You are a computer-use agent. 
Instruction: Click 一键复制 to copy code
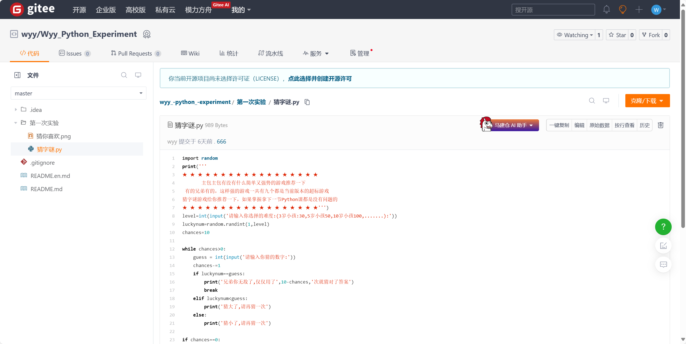pyautogui.click(x=559, y=125)
